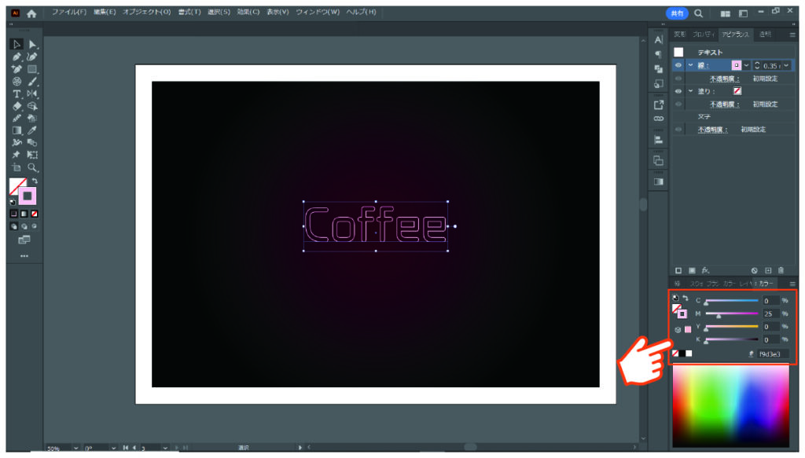The width and height of the screenshot is (805, 458).
Task: Select the Direct Selection tool
Action: (x=32, y=44)
